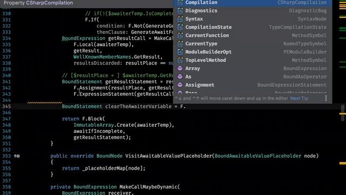This screenshot has width=346, height=195.
Task: Click the method cube icon beside Array
Action: [180, 68]
